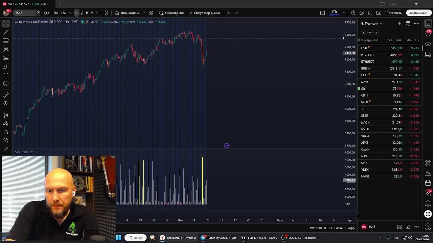Select the ruler measure tool

[x=6, y=95]
